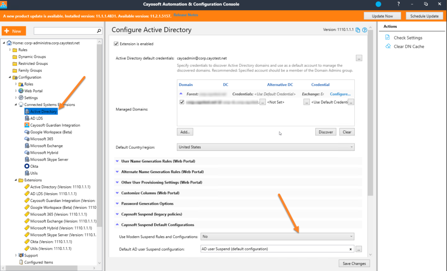Collapse Cayosoft Suspend Default Configurations section
447x271 pixels.
tap(117, 224)
